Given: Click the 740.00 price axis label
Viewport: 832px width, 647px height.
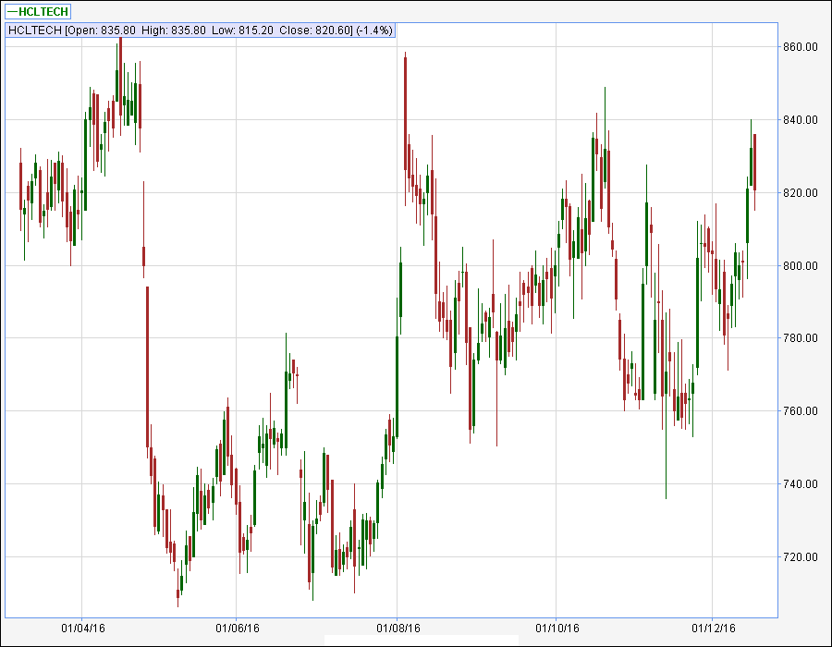Looking at the screenshot, I should [801, 483].
